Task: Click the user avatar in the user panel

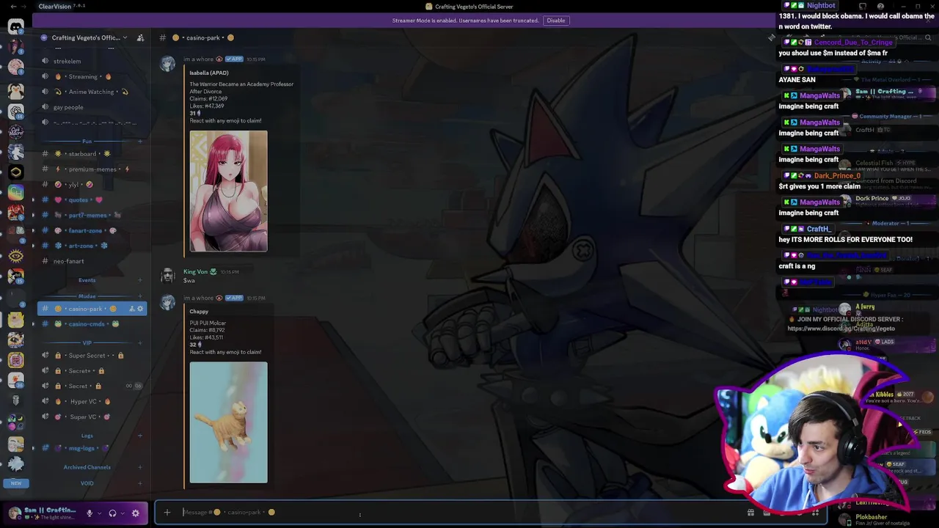Action: click(15, 513)
